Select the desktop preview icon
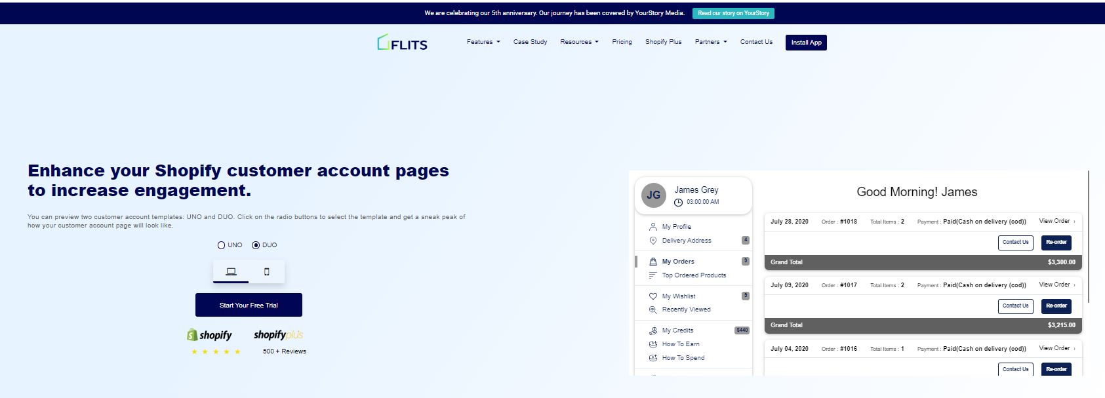 [x=231, y=271]
